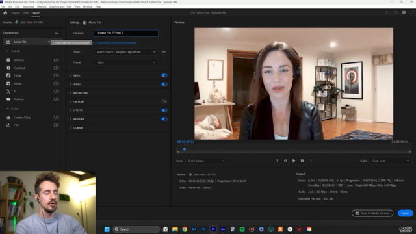
Task: Open Premiere Pro in the taskbar
Action: (213, 229)
